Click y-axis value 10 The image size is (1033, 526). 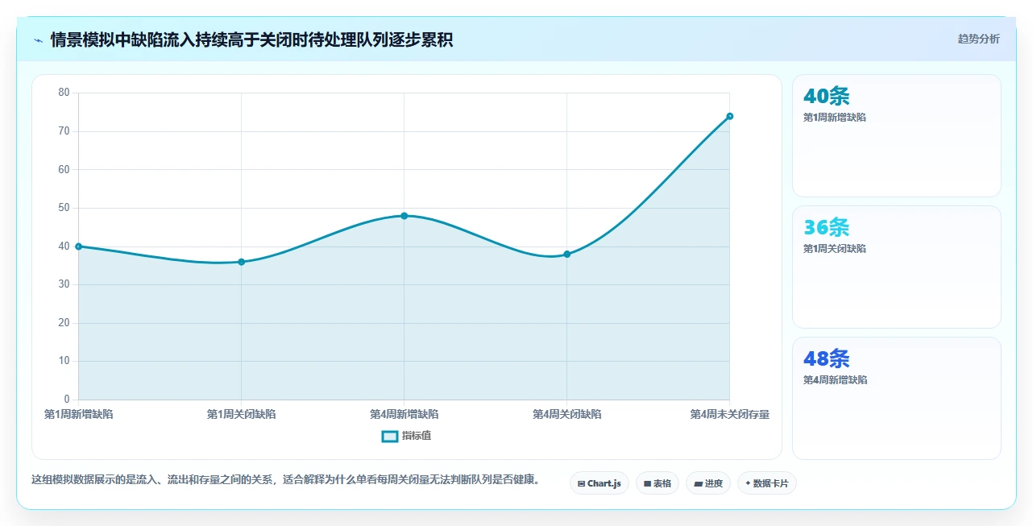click(64, 361)
